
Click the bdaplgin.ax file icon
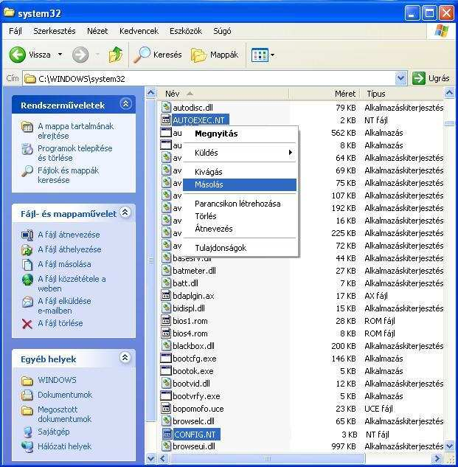click(166, 296)
